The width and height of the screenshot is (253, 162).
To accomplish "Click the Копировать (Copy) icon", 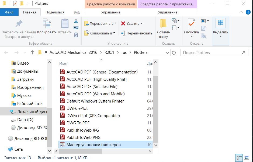I will pos(47,23).
